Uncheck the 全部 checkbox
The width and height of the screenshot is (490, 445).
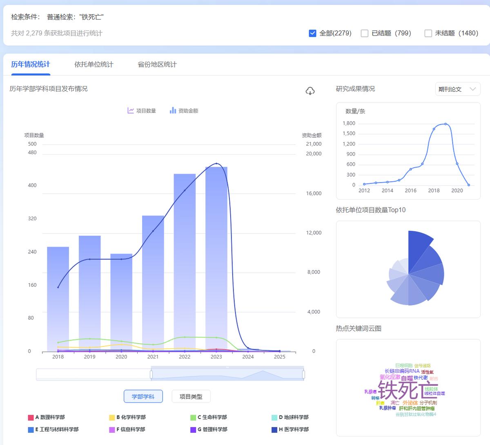[x=312, y=33]
